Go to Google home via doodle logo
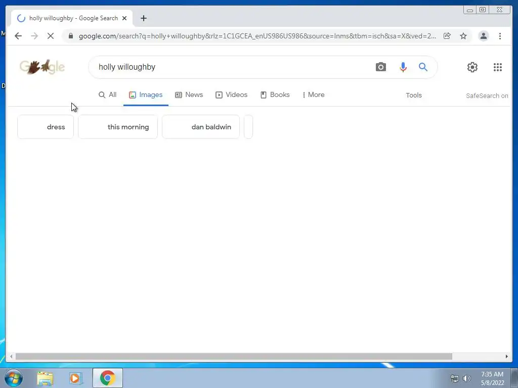The height and width of the screenshot is (388, 518). pos(42,67)
